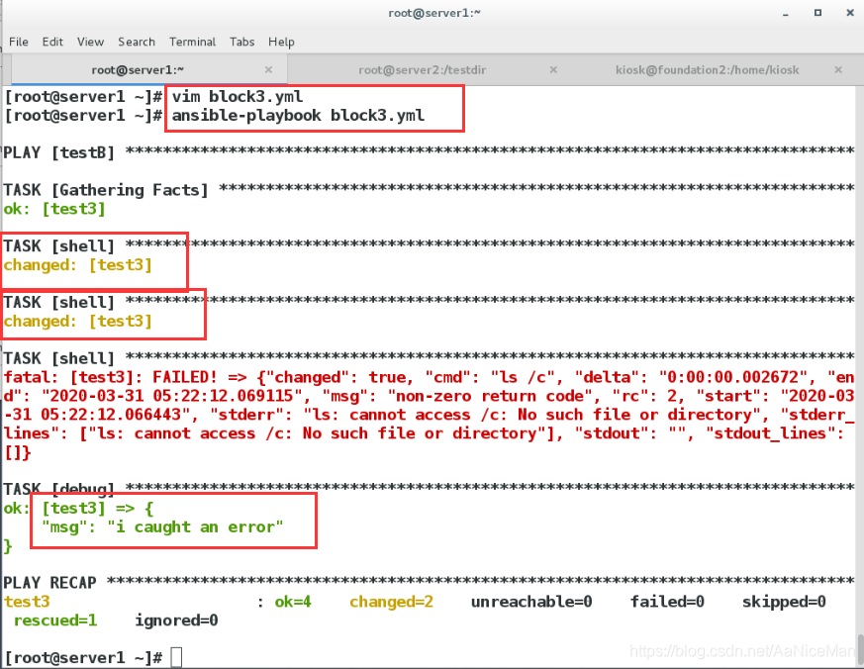Maximize the terminal window
The height and width of the screenshot is (669, 864).
pyautogui.click(x=817, y=13)
